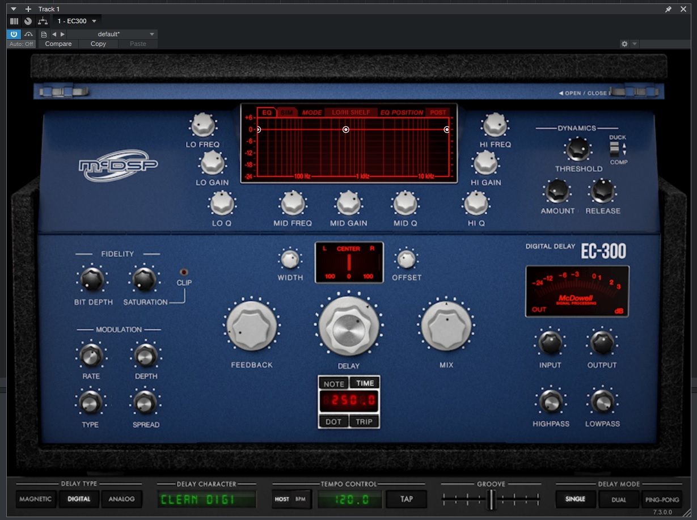Click the dynamics RELEASE knob

click(x=602, y=192)
